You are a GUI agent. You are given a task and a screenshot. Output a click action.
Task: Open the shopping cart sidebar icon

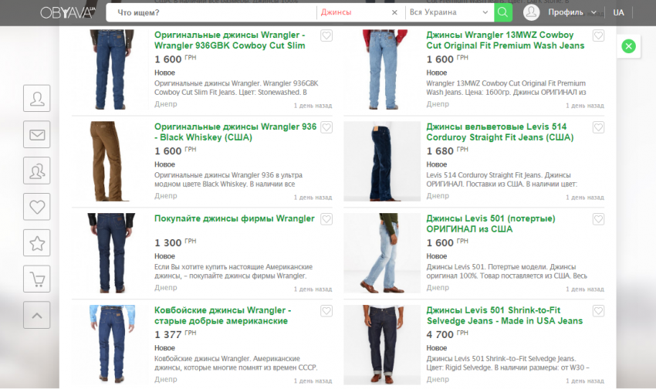point(37,279)
